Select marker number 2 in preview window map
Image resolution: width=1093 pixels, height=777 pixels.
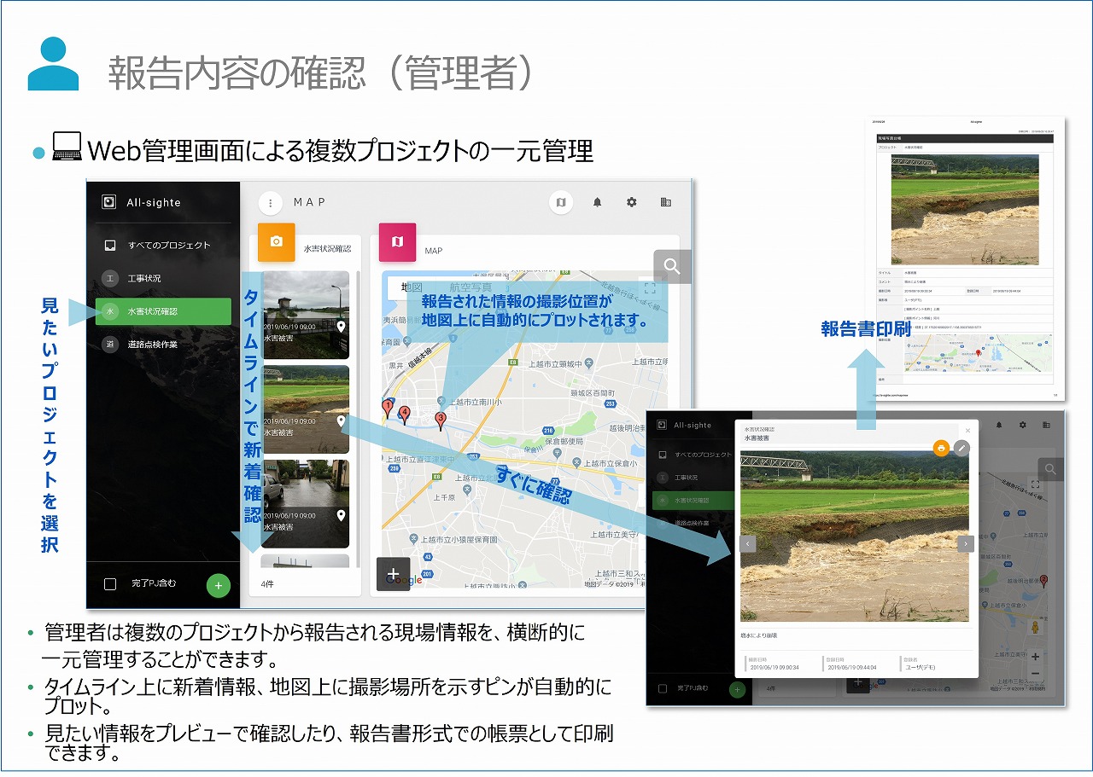click(1043, 582)
